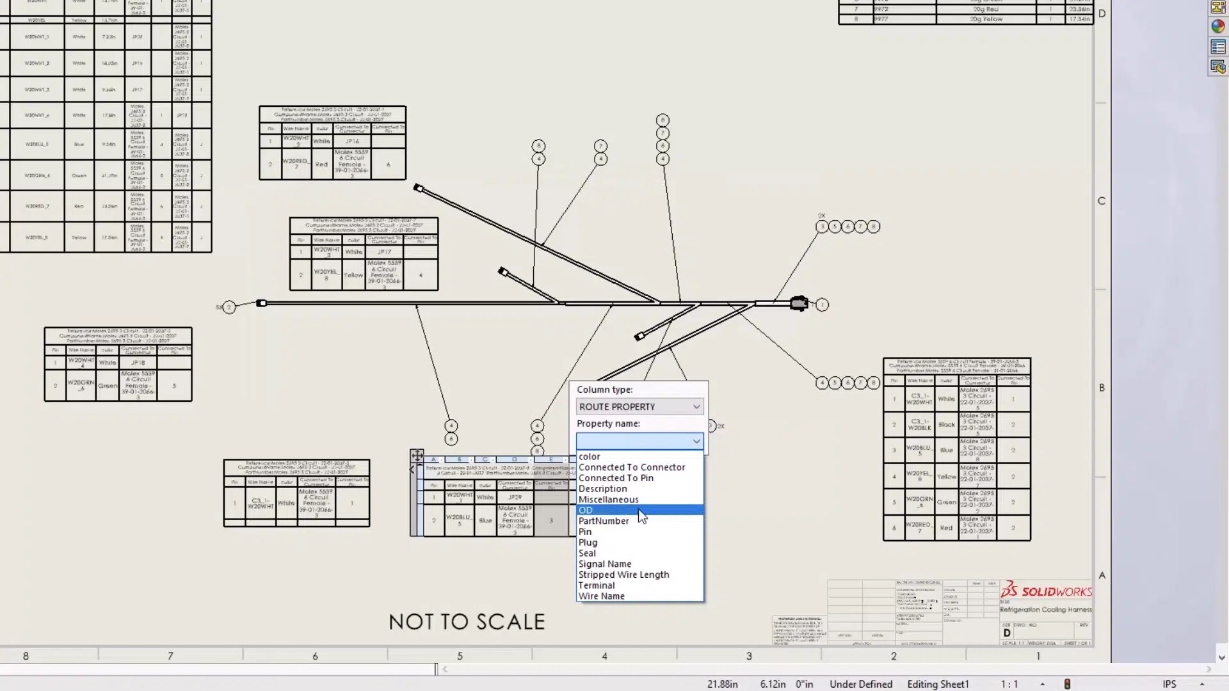Select the Signal Name list entry
The height and width of the screenshot is (691, 1229).
point(604,564)
